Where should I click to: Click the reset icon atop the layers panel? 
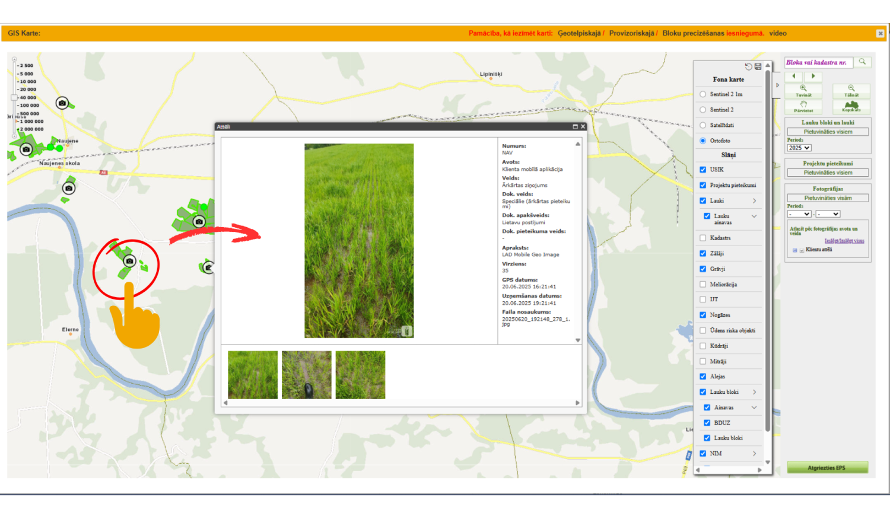click(x=748, y=66)
